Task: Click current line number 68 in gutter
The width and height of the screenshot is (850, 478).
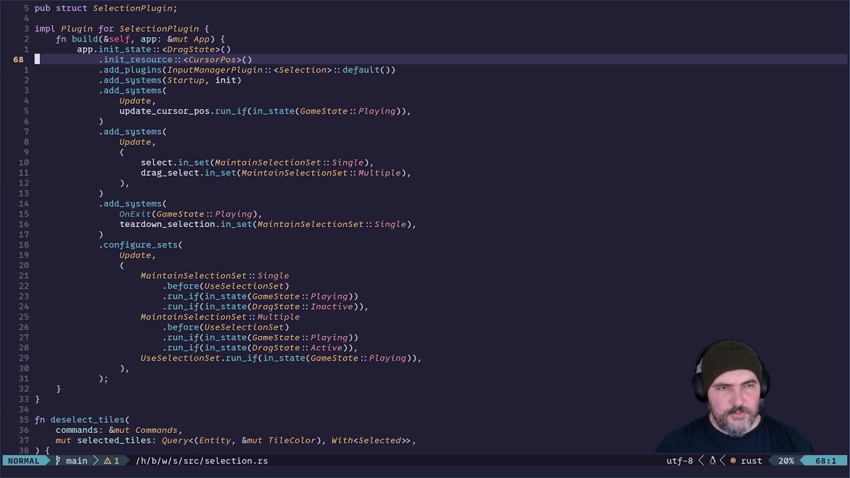Action: coord(18,59)
